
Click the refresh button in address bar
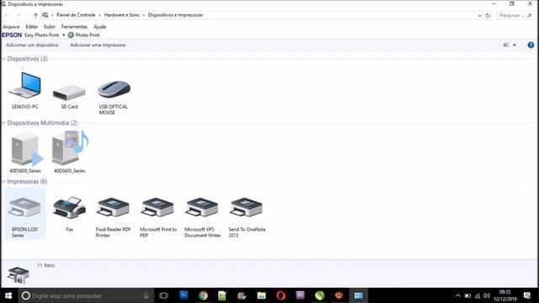tap(488, 15)
